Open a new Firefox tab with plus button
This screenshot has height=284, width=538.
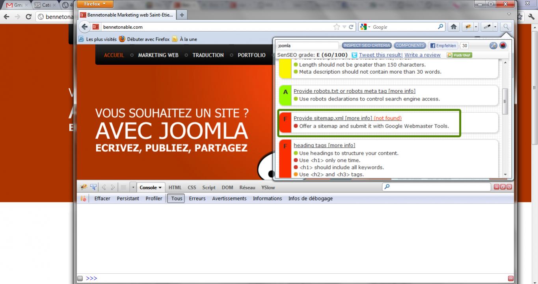coord(182,15)
